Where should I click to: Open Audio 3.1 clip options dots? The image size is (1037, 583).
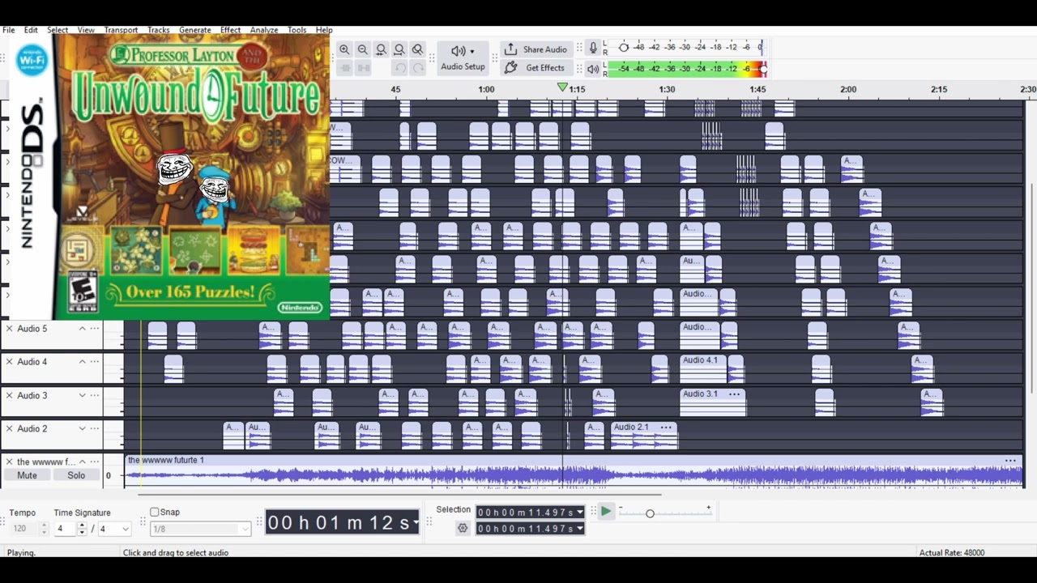pyautogui.click(x=734, y=394)
